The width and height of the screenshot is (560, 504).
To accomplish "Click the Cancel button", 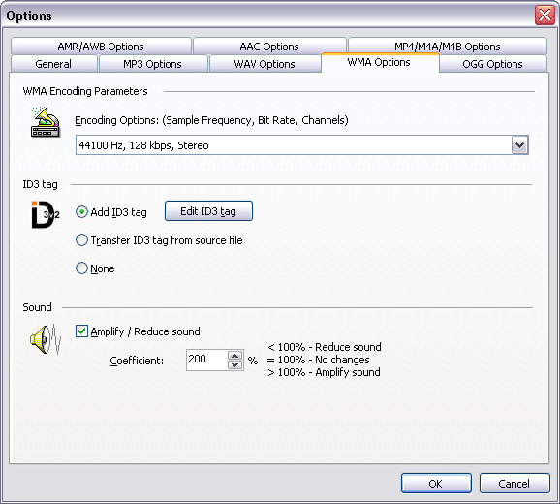I will [514, 484].
